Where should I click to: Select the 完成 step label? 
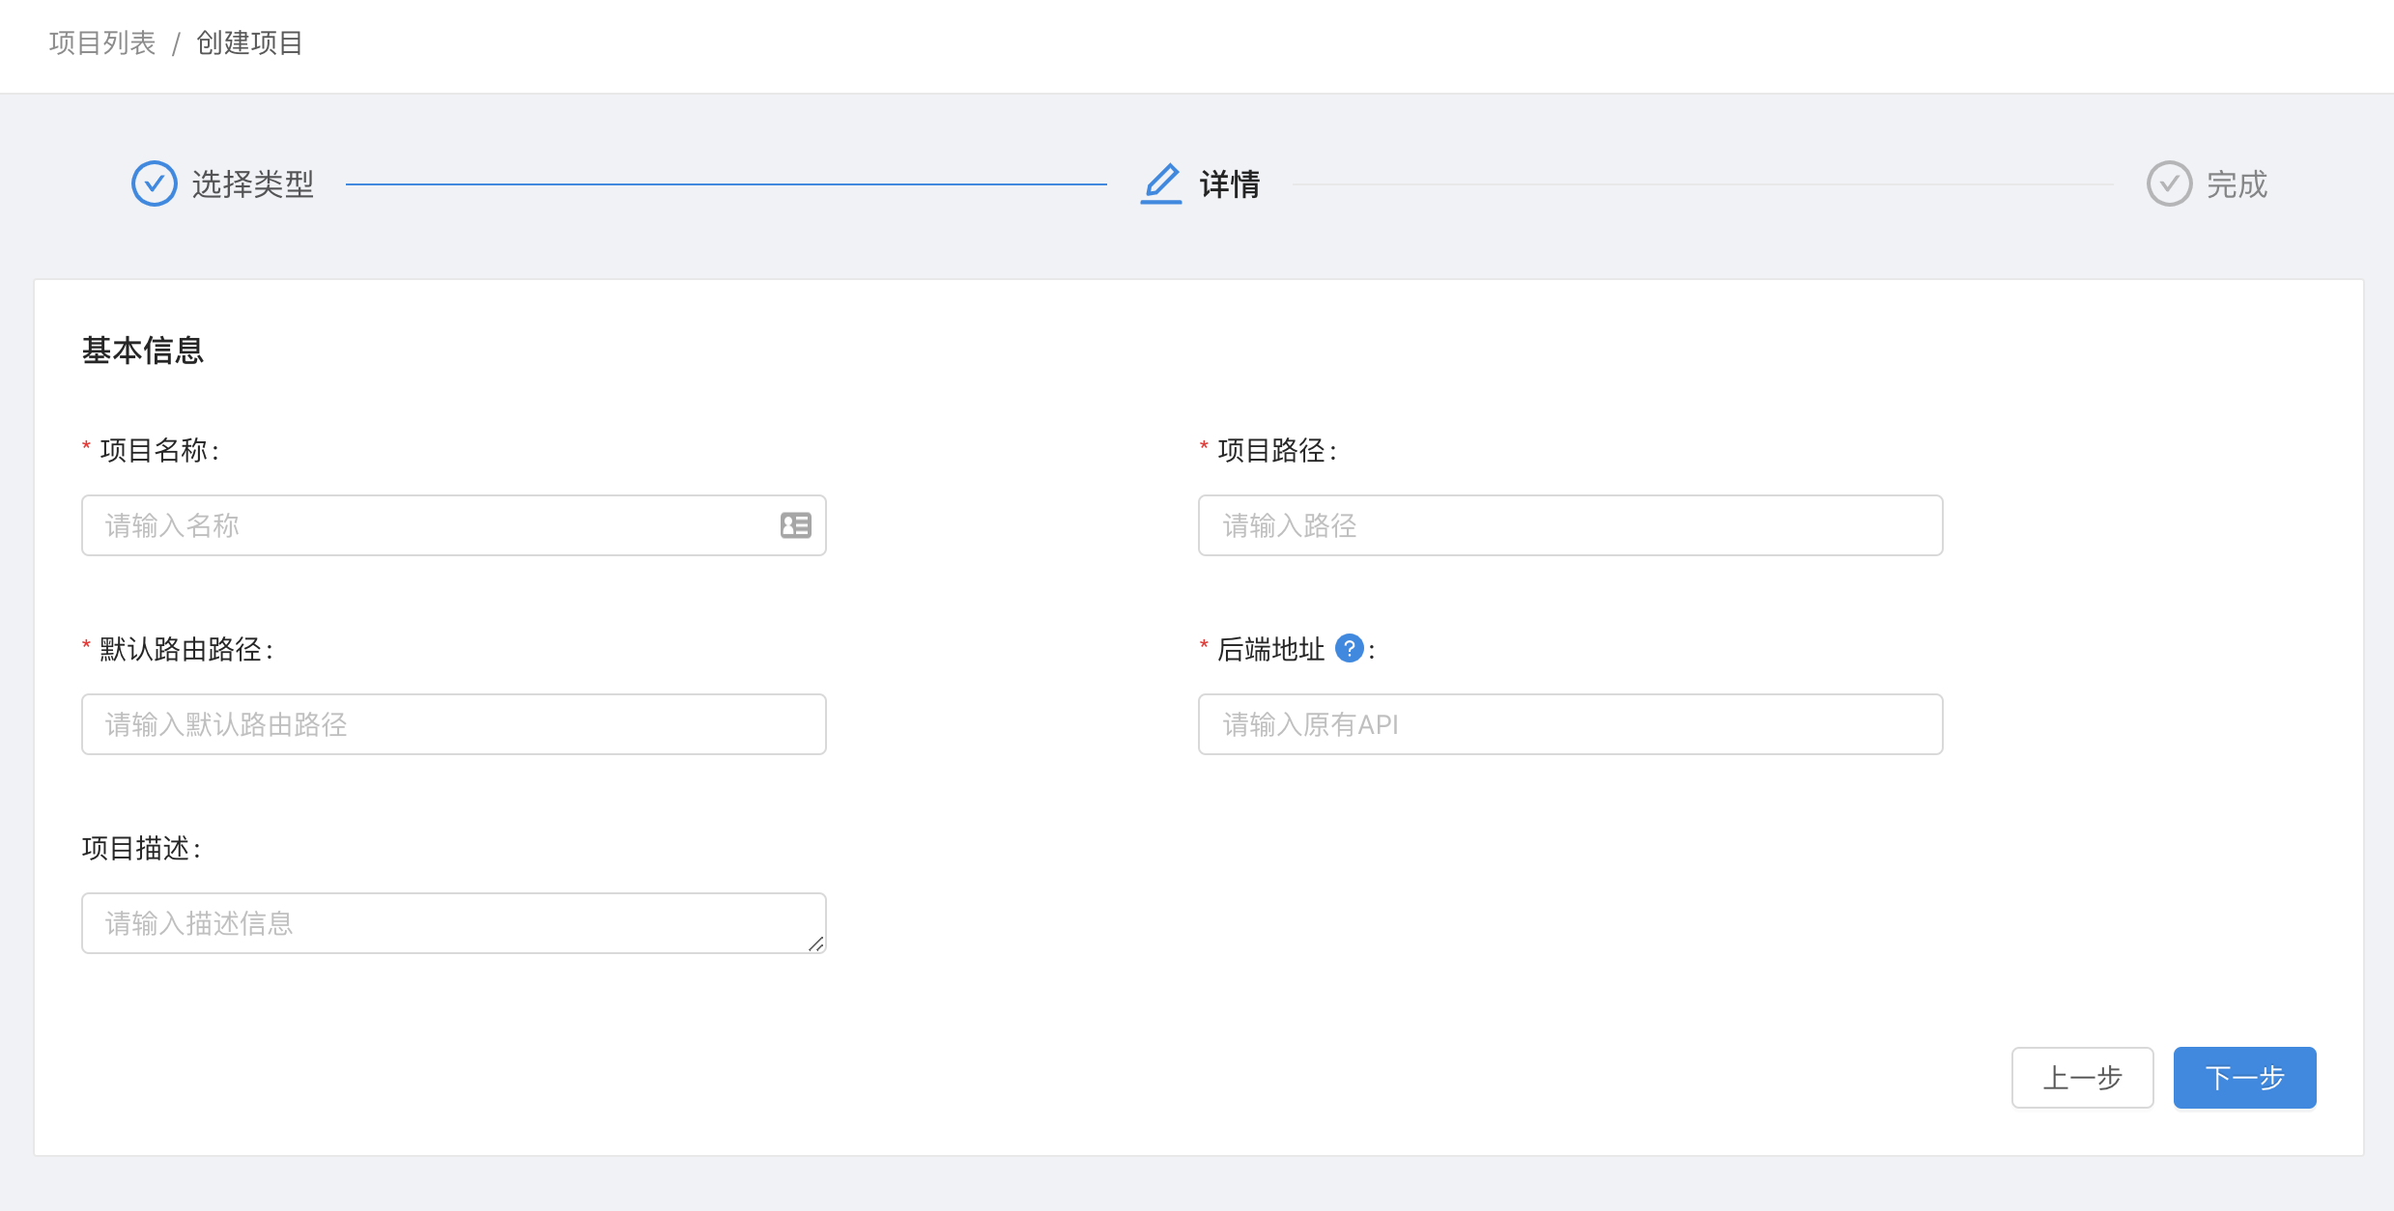pos(2237,183)
